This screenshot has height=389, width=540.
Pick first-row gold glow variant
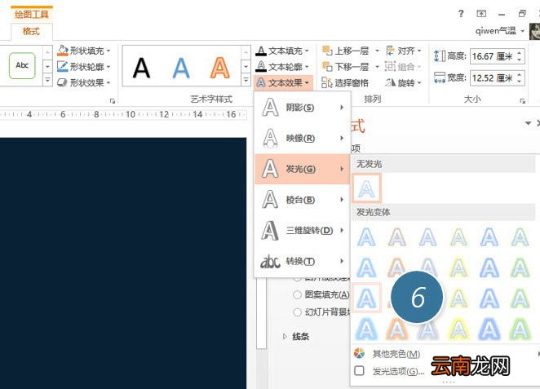[458, 237]
